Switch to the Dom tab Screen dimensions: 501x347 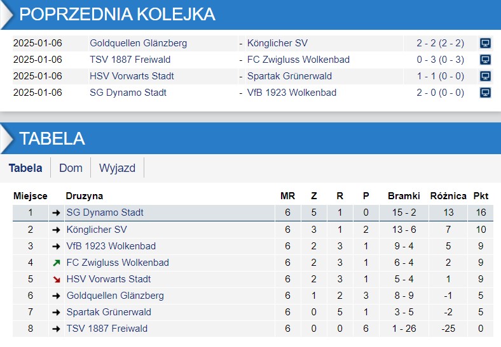click(x=71, y=168)
